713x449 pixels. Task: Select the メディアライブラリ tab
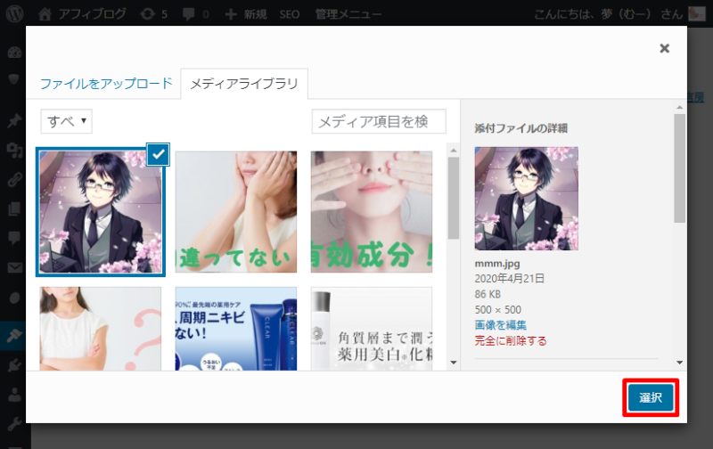(244, 84)
